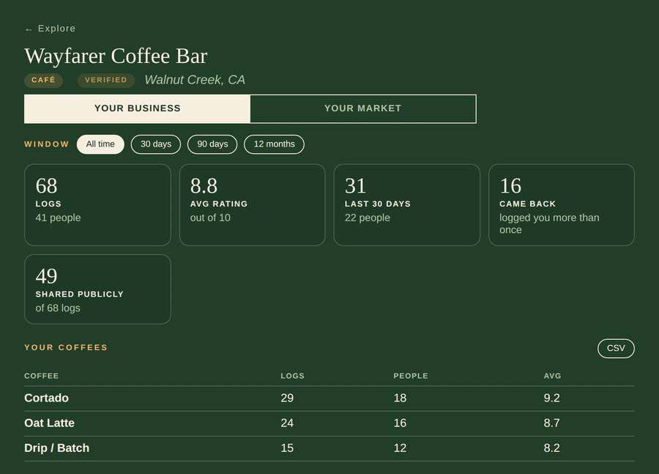Click Oat Latte's logs value 24
Screen dimensions: 659x474
click(x=287, y=423)
